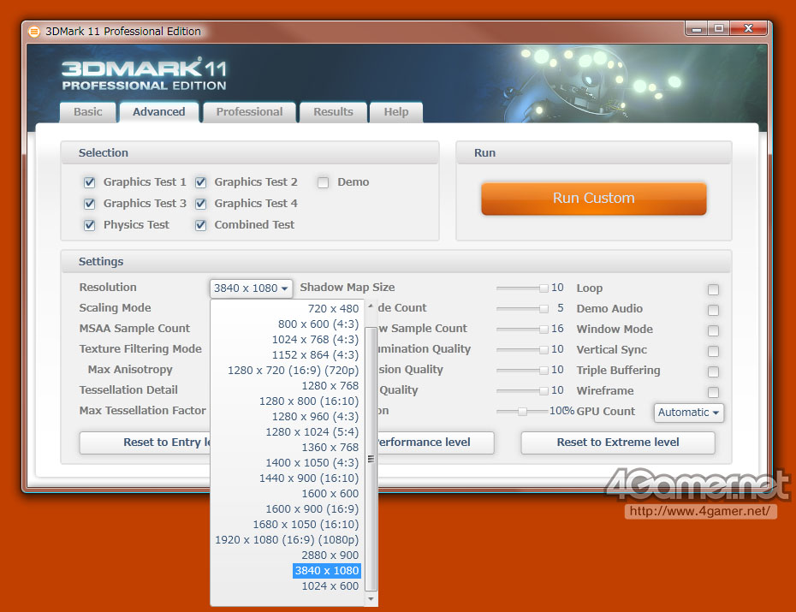Open the Help tab
Screen dimensions: 796x612
point(396,112)
